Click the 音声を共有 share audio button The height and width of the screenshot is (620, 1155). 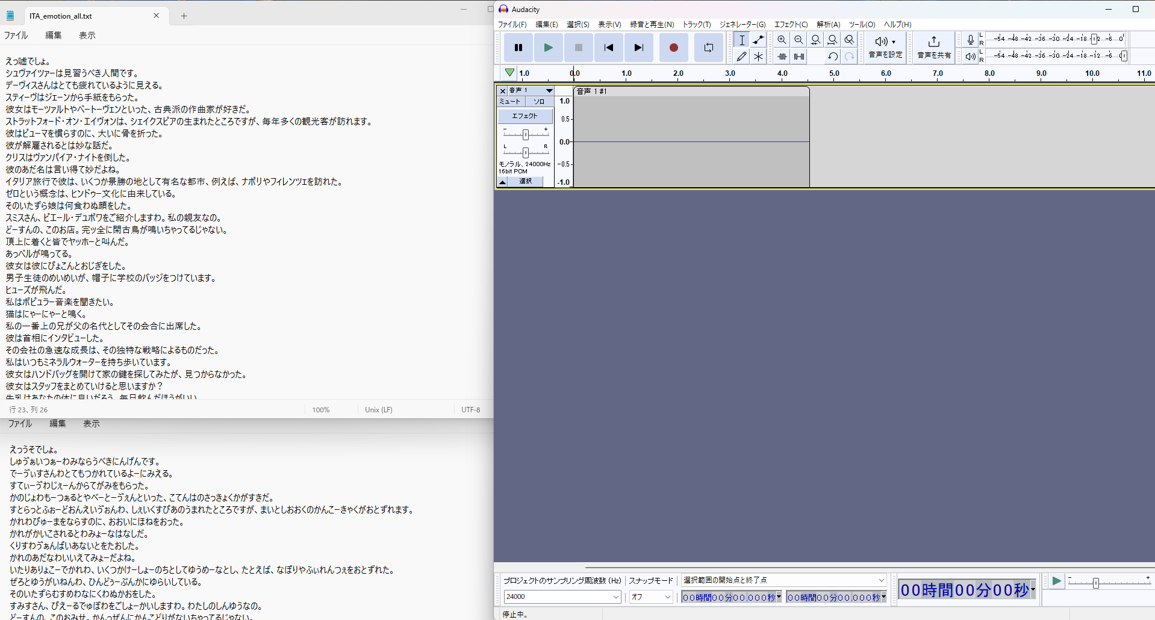point(934,48)
